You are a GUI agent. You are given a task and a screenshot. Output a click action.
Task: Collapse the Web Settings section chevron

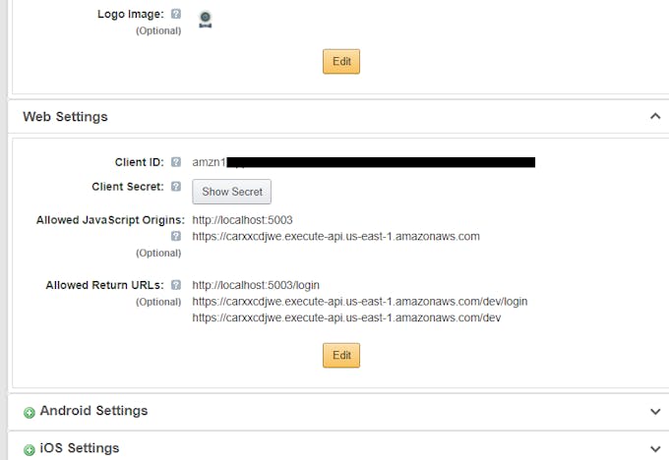[655, 116]
